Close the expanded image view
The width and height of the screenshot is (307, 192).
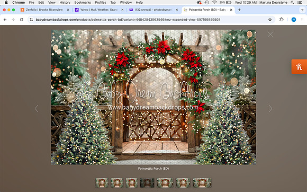point(270,34)
